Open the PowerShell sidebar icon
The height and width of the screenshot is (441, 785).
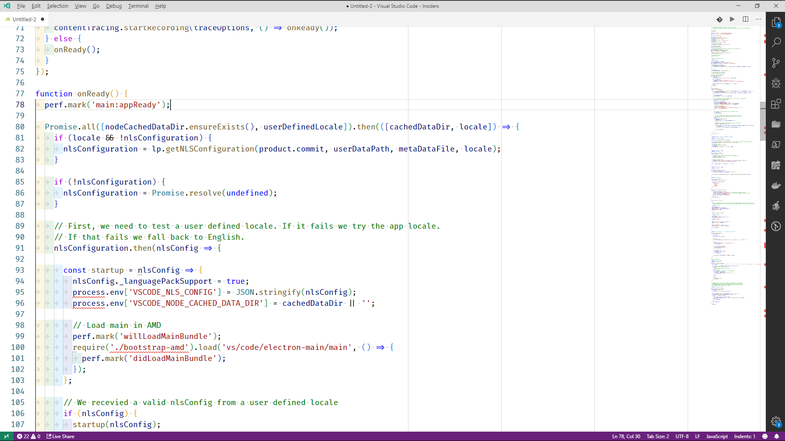click(x=776, y=145)
